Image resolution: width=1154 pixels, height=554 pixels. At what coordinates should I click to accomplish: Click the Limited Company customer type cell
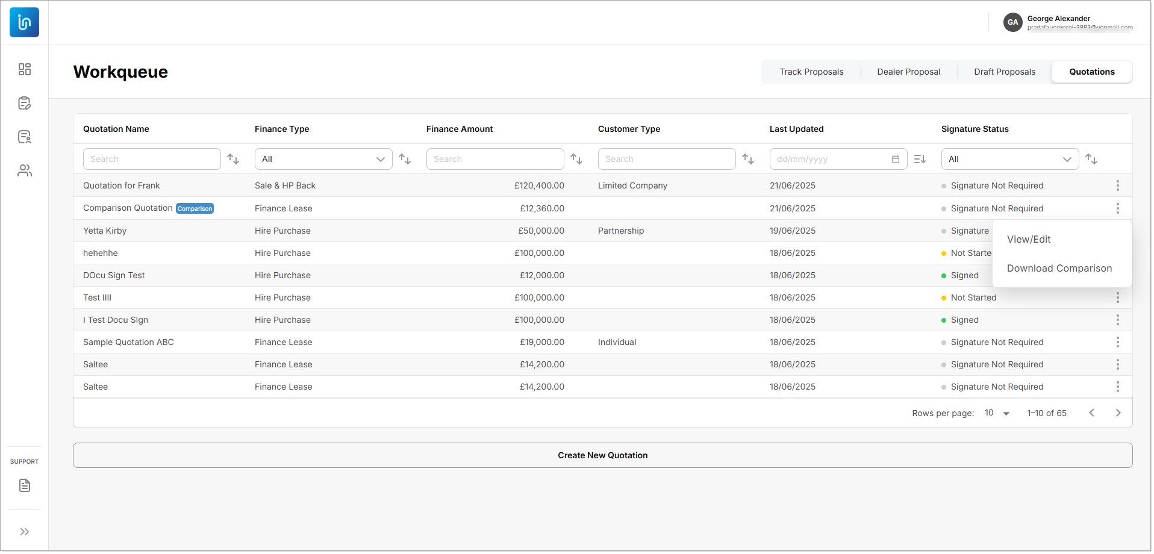point(632,185)
